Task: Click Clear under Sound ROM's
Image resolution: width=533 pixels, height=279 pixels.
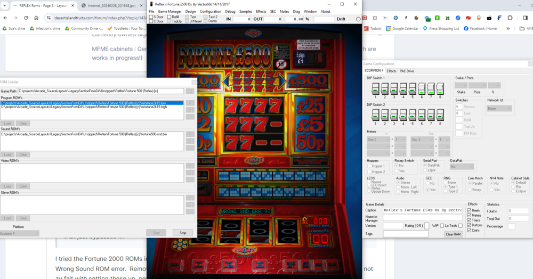Action: point(23,154)
